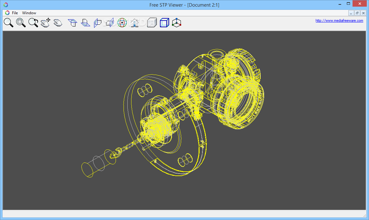Minimize the Free STP Viewer window
Image resolution: width=369 pixels, height=220 pixels.
coord(340,4)
